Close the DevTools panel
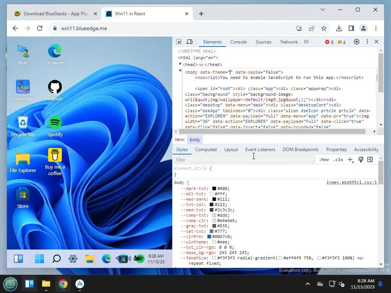 pyautogui.click(x=376, y=42)
